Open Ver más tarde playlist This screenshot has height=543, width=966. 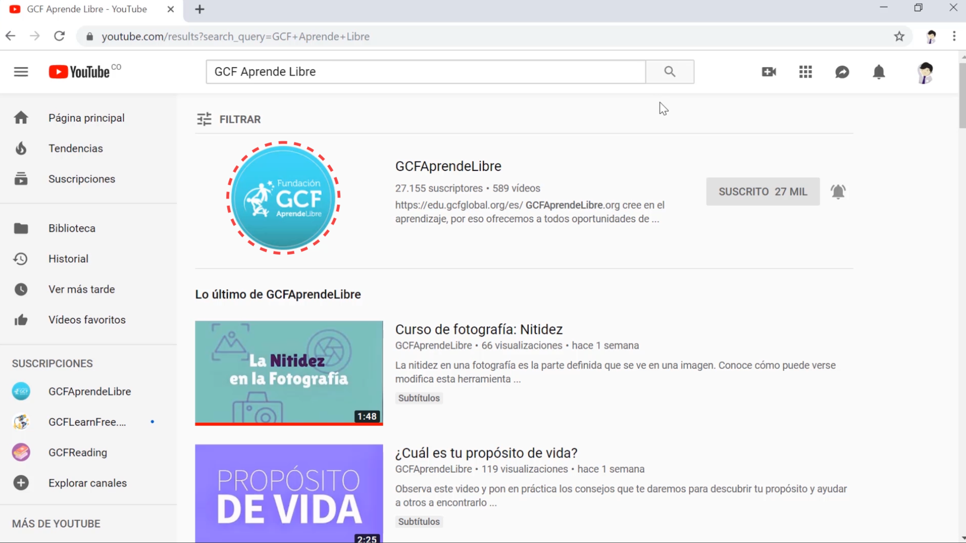point(82,289)
